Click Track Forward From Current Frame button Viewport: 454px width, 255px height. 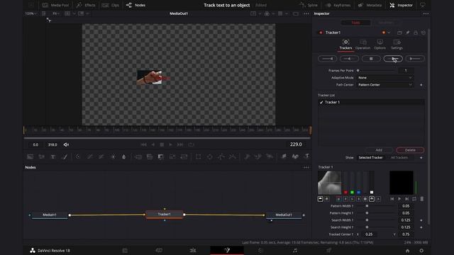click(393, 59)
